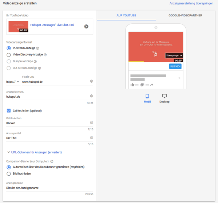Open help icon for Anzeigentitel field

tap(91, 137)
